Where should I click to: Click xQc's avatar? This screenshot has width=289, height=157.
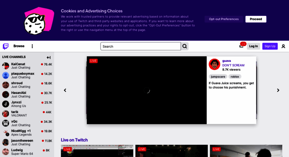click(6, 123)
